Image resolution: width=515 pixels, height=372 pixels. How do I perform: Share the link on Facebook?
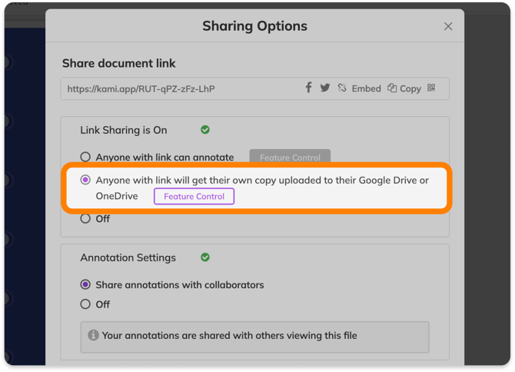pyautogui.click(x=308, y=88)
